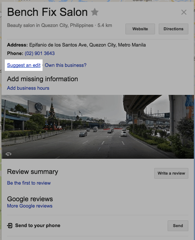This screenshot has width=195, height=240.
Task: Click the Add missing information heading
Action: (x=43, y=79)
